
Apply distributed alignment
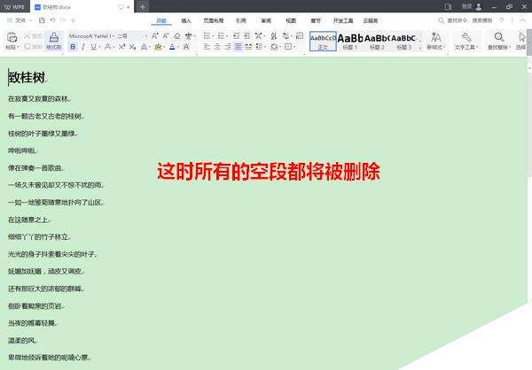[248, 47]
